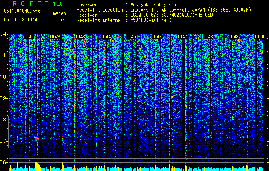Click the 1.0 kHz axis tick label
269x171 pixels.
point(4,77)
